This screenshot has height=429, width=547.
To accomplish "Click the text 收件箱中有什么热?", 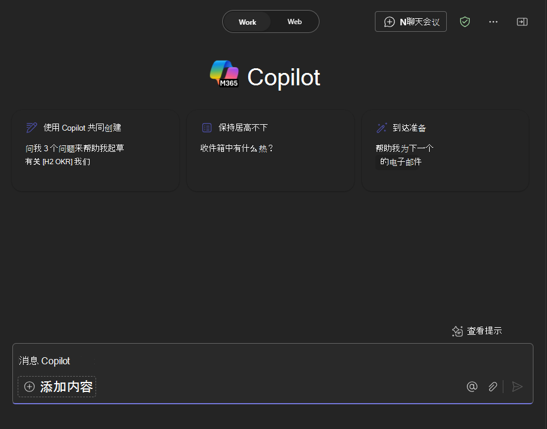I will (x=236, y=148).
